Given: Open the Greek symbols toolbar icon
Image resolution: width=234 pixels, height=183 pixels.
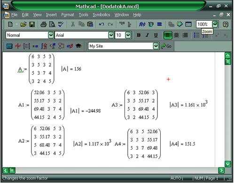Looking at the screenshot, I should pos(70,46).
